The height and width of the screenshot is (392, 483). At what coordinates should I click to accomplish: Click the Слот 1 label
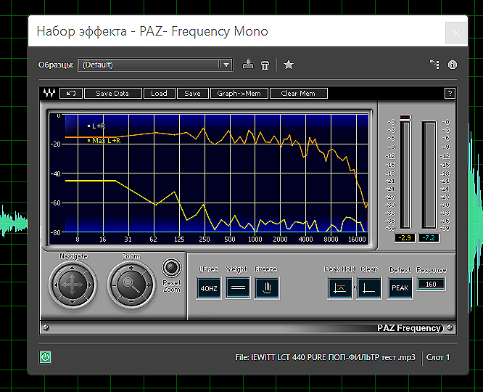[438, 357]
